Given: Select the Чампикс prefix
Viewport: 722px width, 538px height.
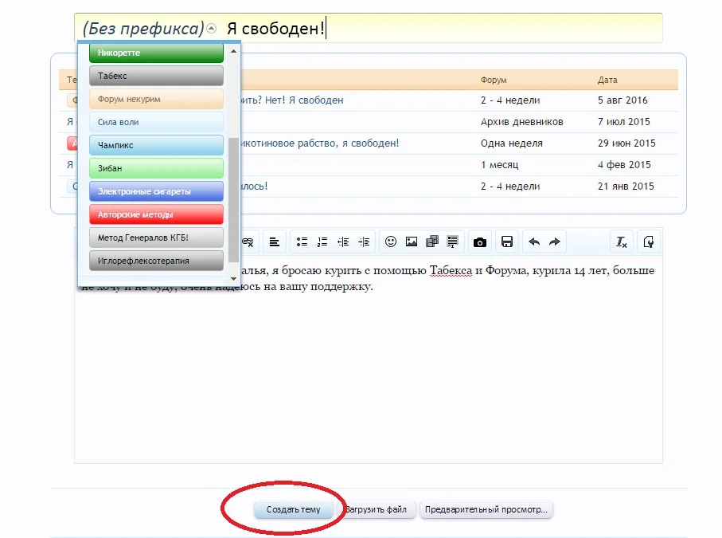Looking at the screenshot, I should click(155, 144).
